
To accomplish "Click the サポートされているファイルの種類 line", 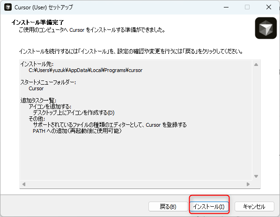I will 110,125.
